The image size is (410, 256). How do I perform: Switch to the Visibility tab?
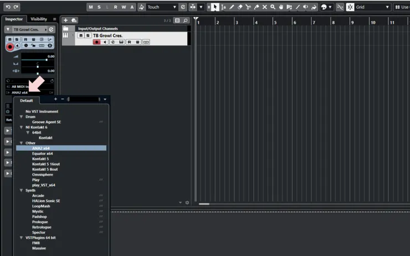point(39,19)
